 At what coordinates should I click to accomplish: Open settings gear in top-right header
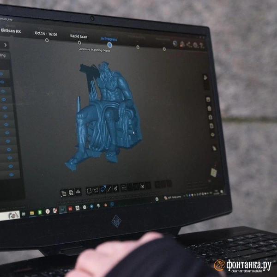195,46
